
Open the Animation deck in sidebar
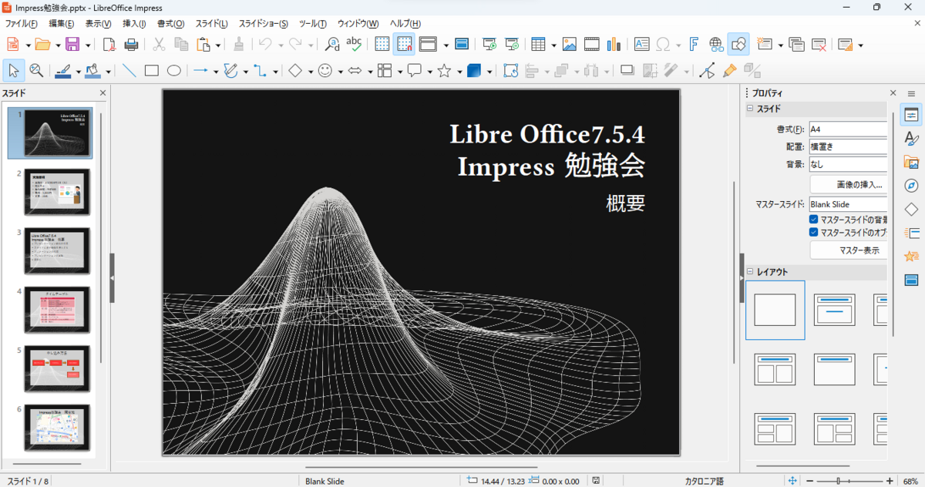[911, 256]
